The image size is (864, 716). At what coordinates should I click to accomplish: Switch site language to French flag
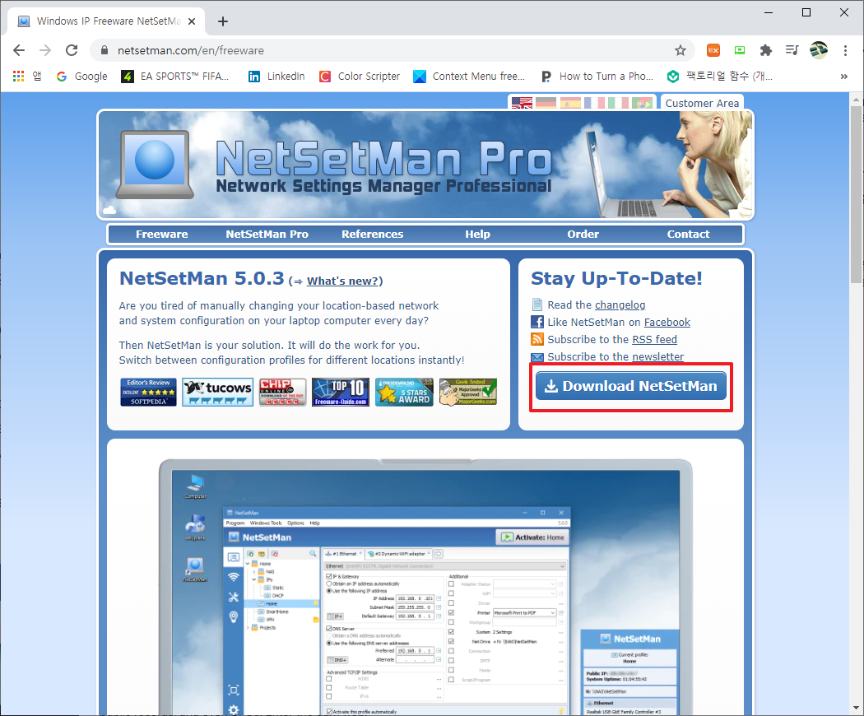594,103
